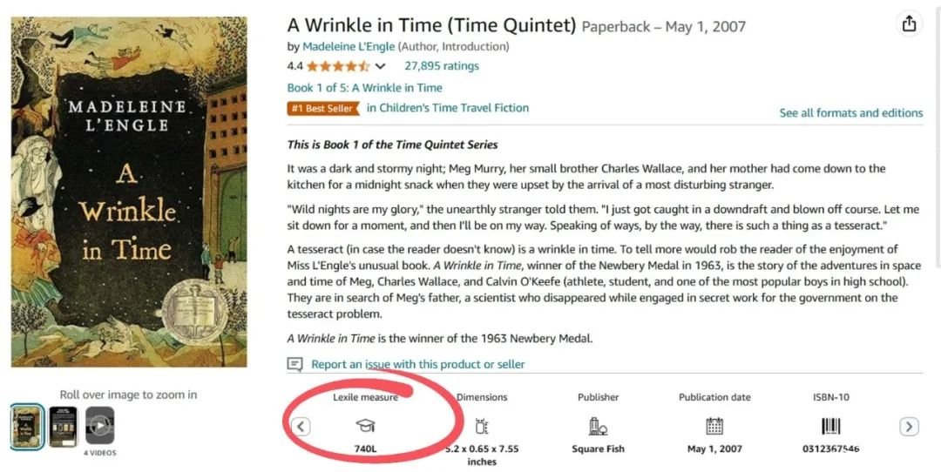Click the Lexile measure graduation cap icon
Screen dimensions: 941x472
tap(365, 426)
